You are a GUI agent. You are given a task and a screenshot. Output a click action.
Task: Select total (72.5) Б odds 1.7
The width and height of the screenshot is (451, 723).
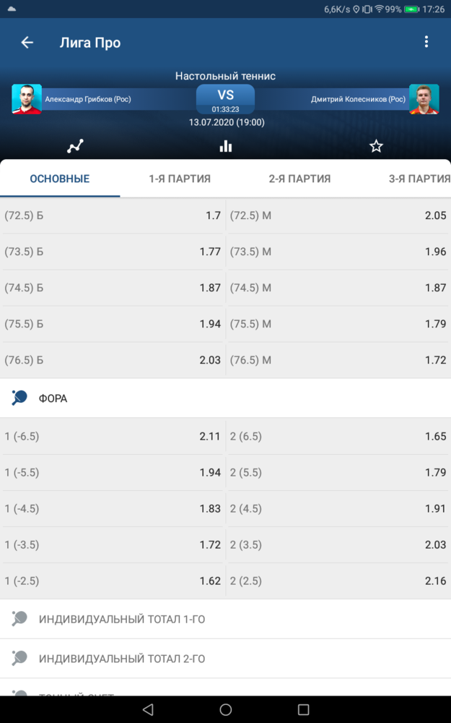pos(113,215)
